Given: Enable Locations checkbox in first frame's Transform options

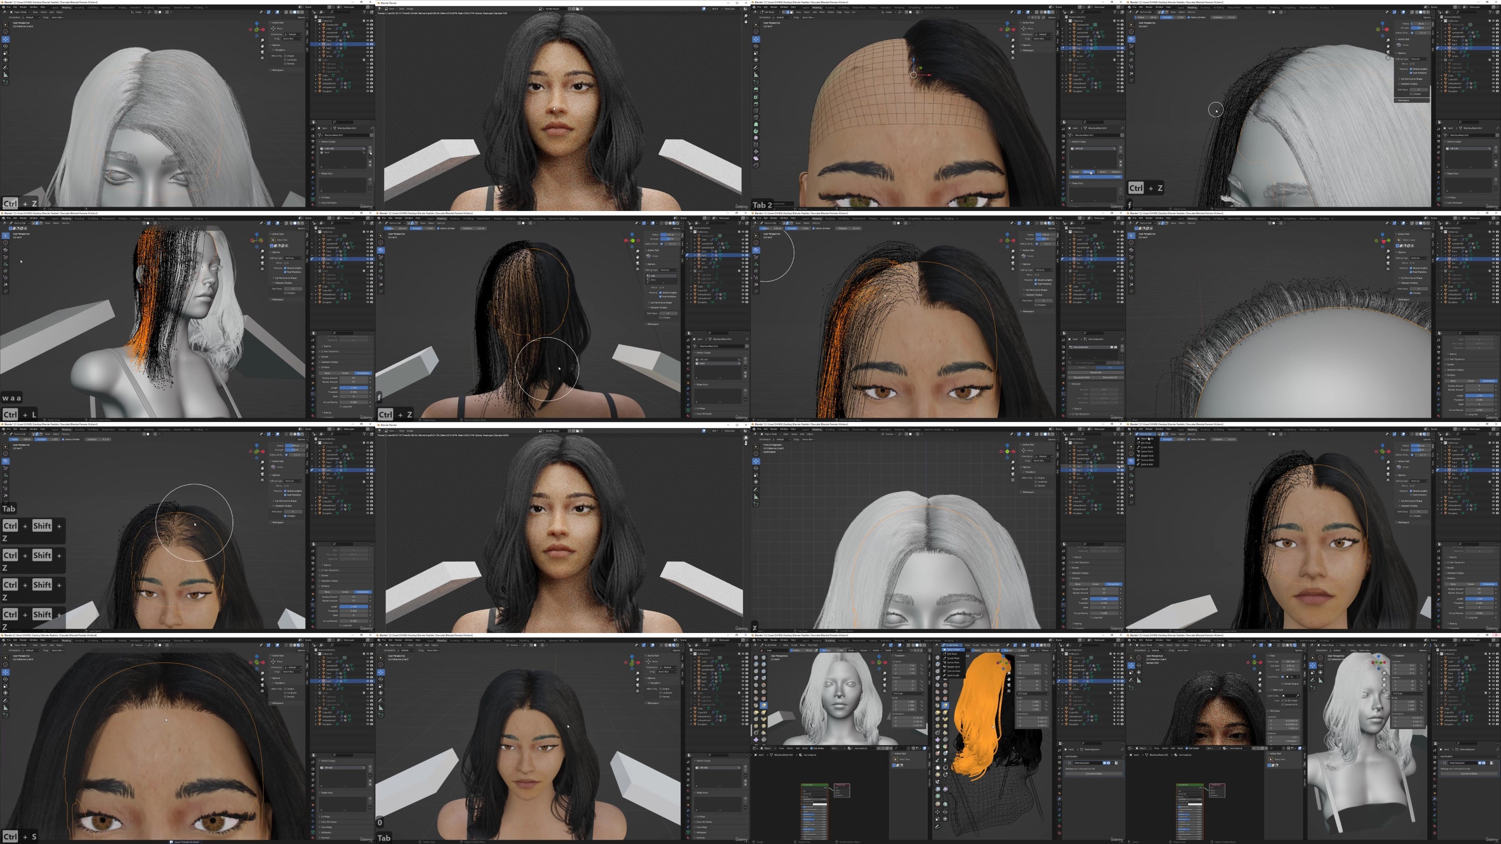Looking at the screenshot, I should click(285, 60).
